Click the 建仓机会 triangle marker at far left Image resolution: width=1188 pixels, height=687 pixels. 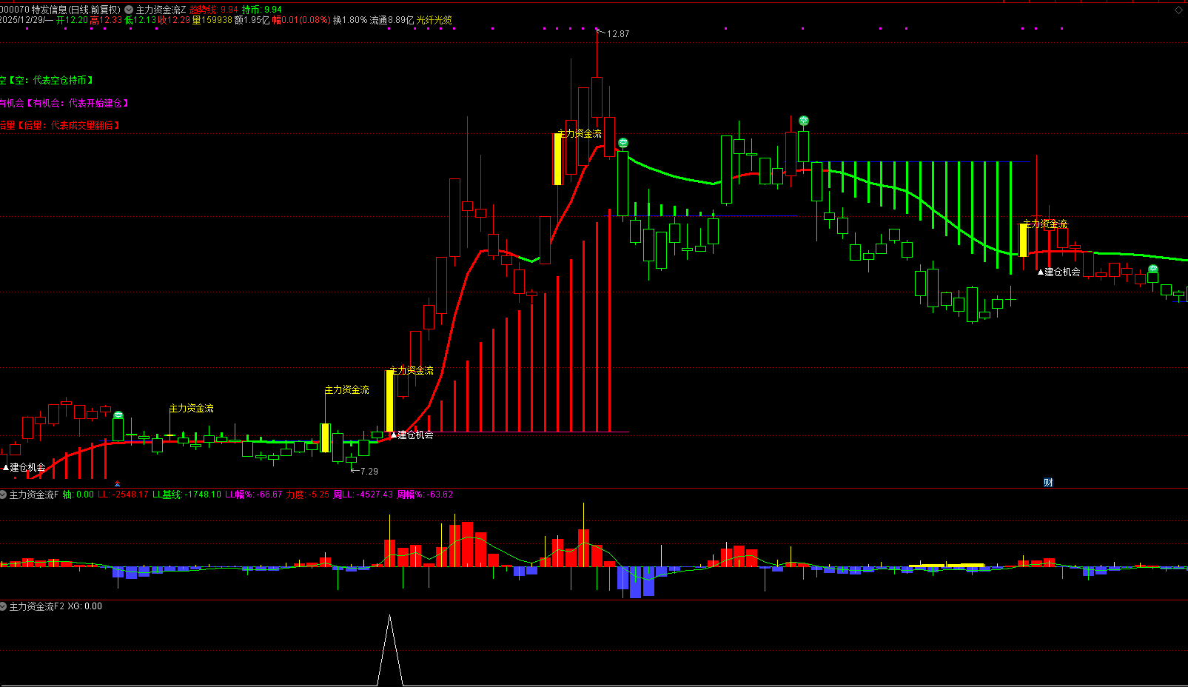pyautogui.click(x=25, y=467)
